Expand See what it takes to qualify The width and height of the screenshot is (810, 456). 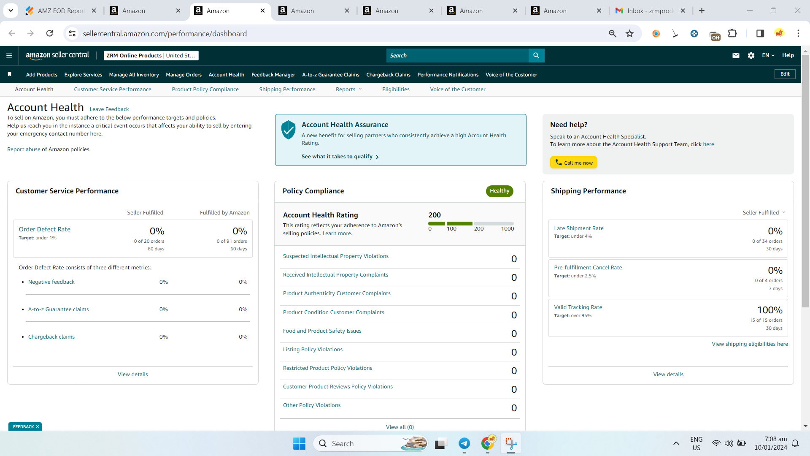point(340,157)
